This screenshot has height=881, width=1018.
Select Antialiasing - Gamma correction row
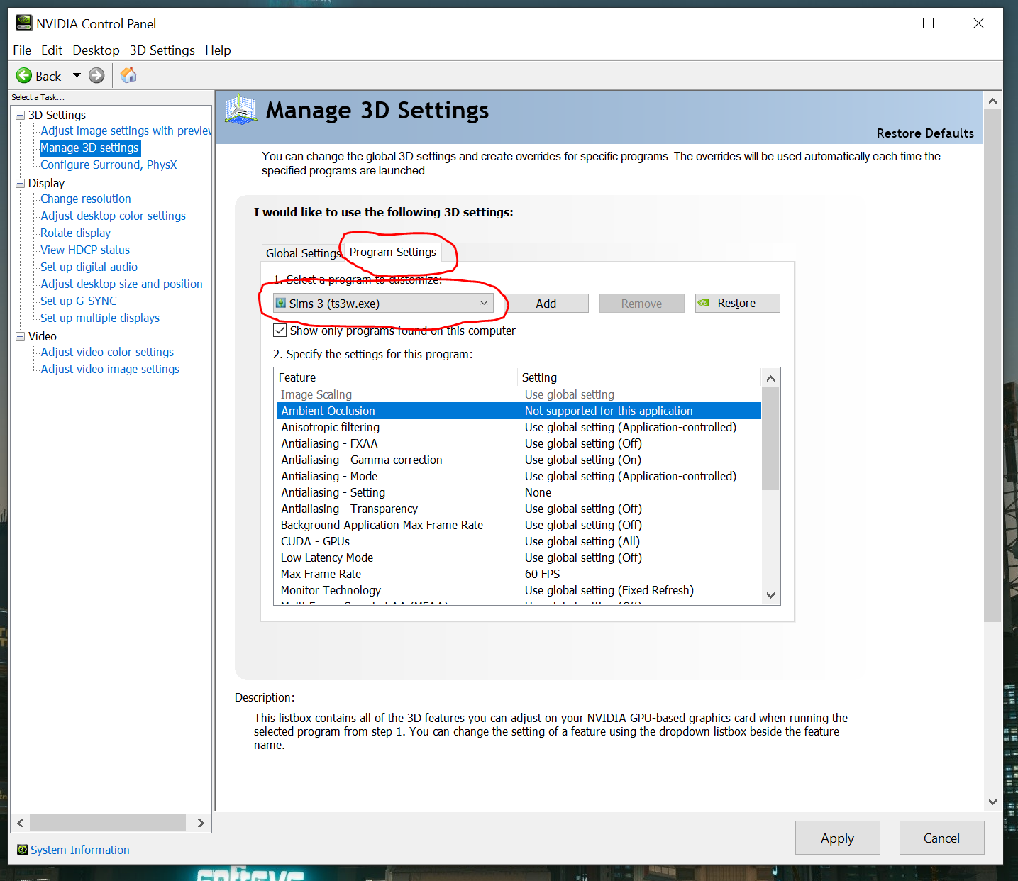[x=519, y=460]
